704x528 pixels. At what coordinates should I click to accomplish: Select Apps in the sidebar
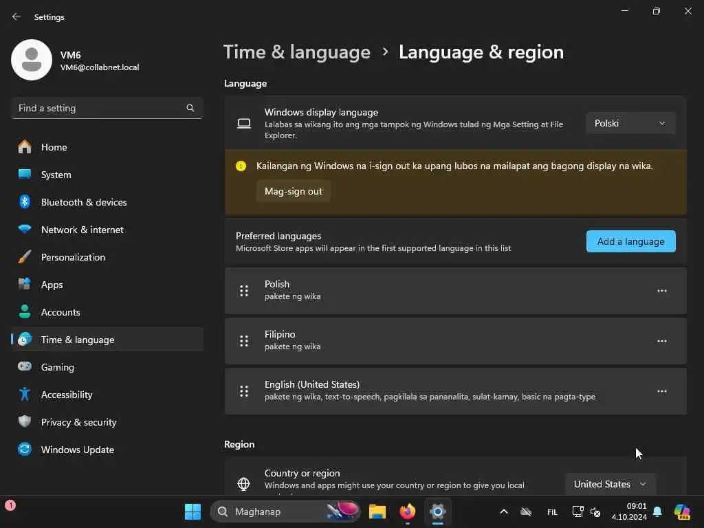107,285
